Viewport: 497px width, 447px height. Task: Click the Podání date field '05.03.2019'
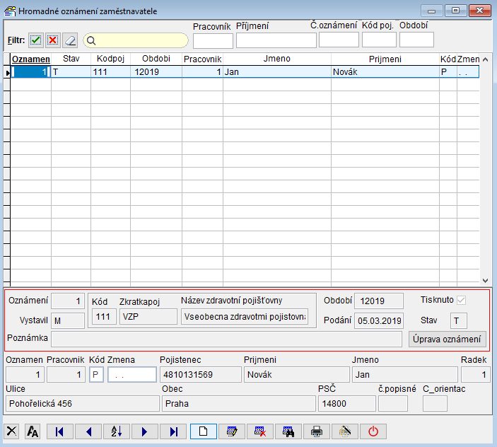(x=379, y=320)
